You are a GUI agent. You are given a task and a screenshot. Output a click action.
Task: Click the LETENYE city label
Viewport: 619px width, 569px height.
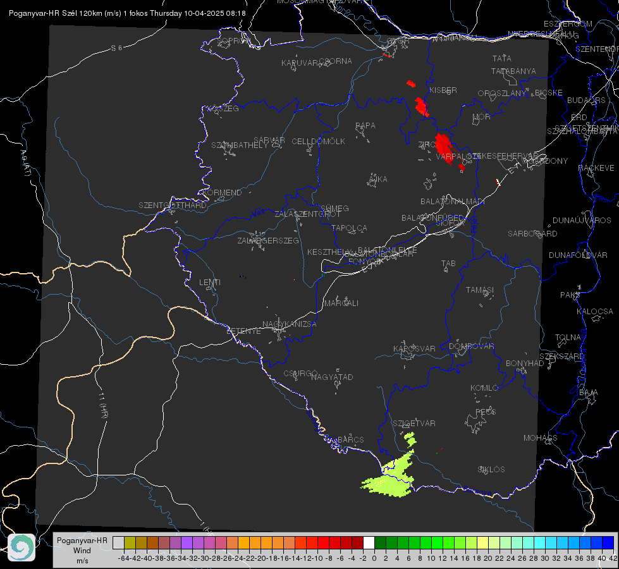click(x=243, y=331)
